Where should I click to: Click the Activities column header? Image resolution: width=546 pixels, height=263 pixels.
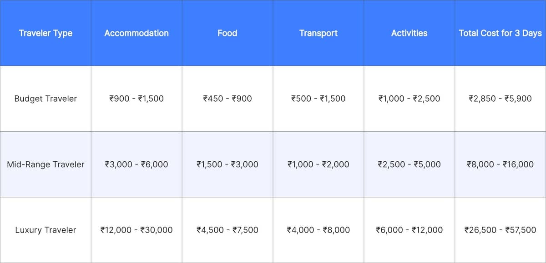pyautogui.click(x=409, y=33)
